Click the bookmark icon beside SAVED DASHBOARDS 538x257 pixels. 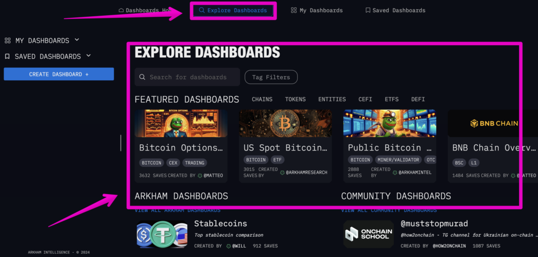pyautogui.click(x=7, y=56)
